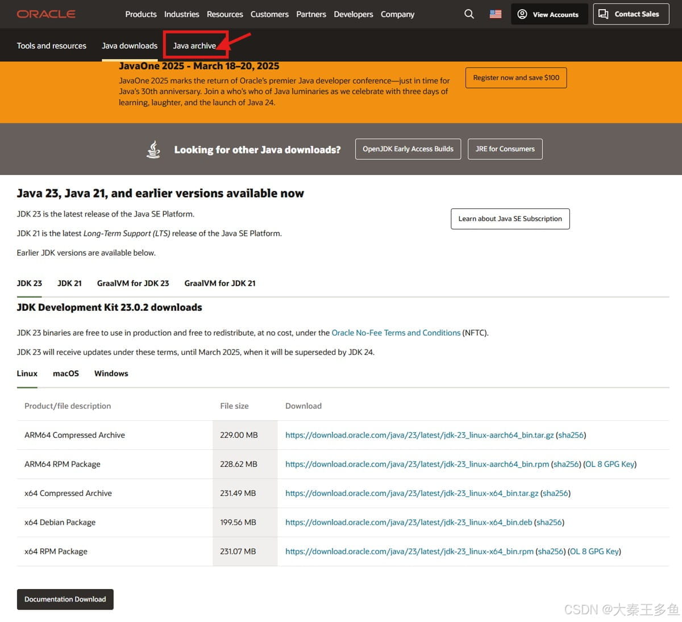
Task: Click Register now and save $100
Action: click(515, 78)
